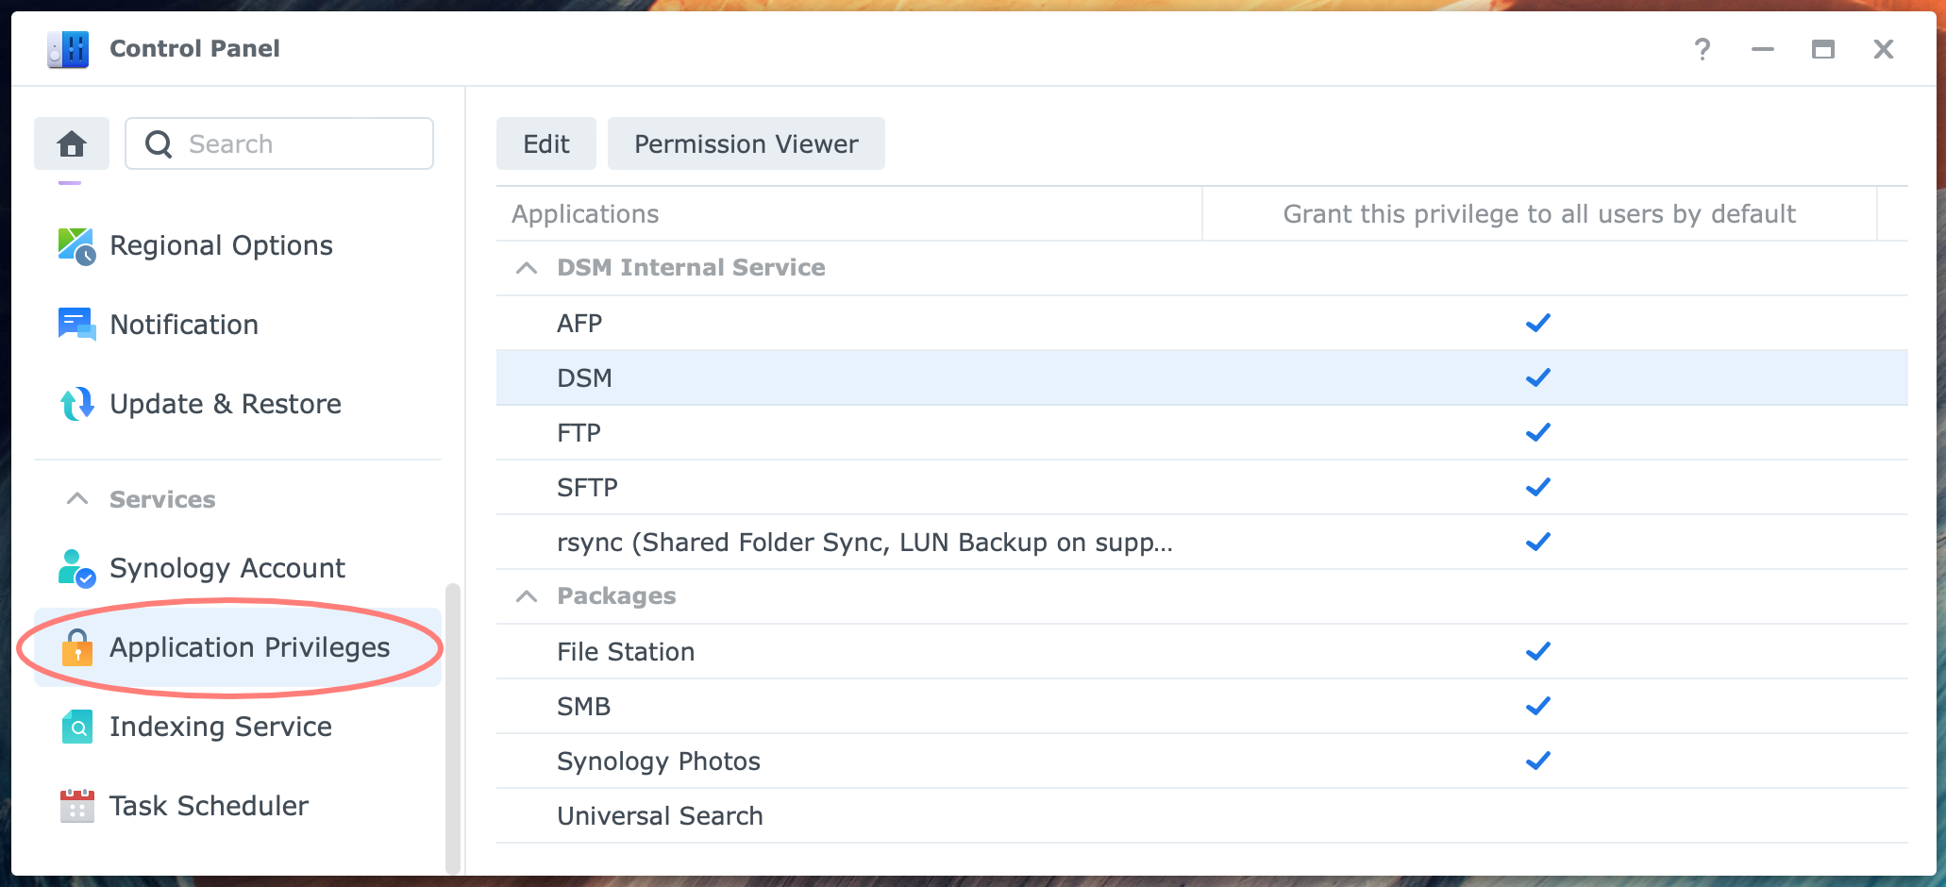1946x887 pixels.
Task: Click the Control Panel app icon
Action: coord(68,49)
